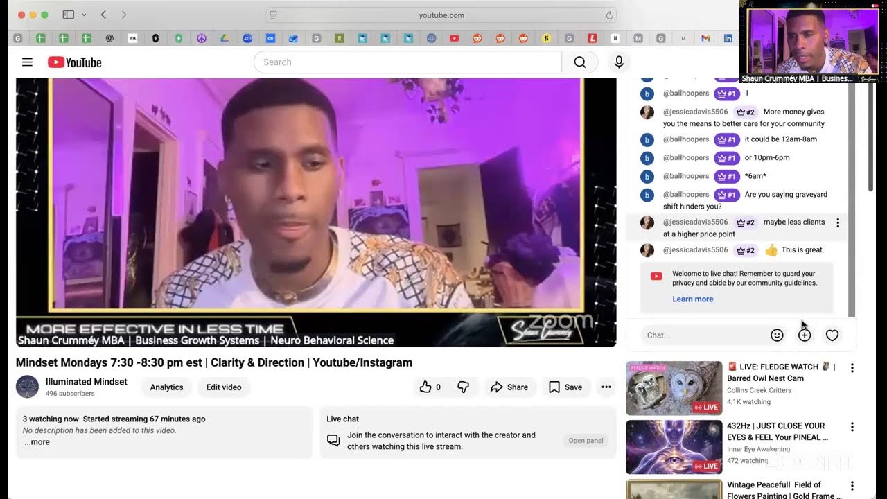Reload the youtube.com page
This screenshot has height=499, width=887.
tap(609, 15)
